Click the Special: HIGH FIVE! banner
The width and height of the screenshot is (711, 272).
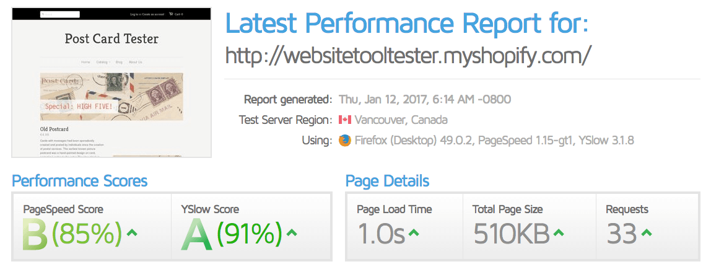click(79, 107)
